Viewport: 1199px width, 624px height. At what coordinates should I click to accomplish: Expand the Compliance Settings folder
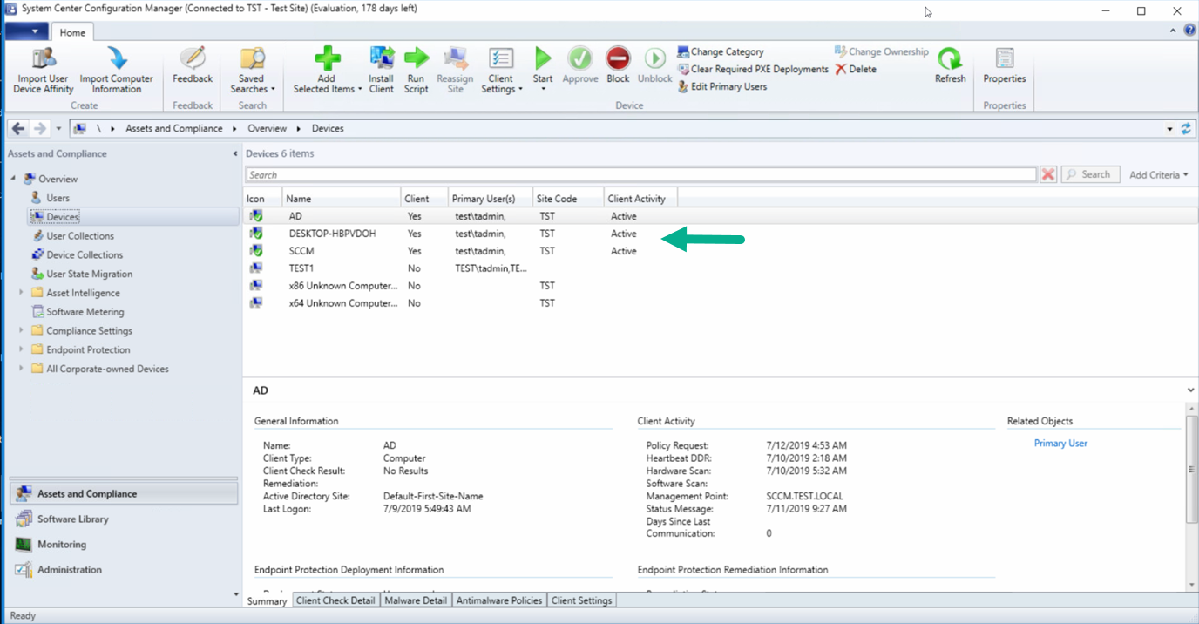click(21, 331)
